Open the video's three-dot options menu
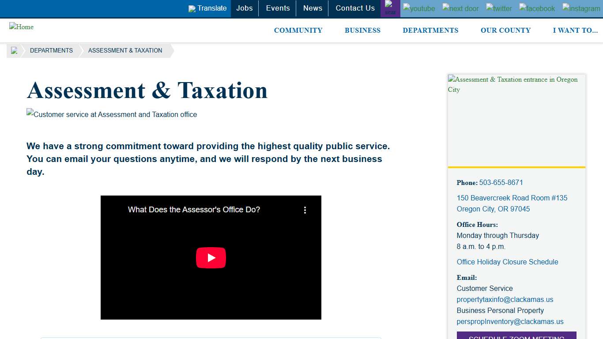The image size is (603, 339). pos(305,210)
